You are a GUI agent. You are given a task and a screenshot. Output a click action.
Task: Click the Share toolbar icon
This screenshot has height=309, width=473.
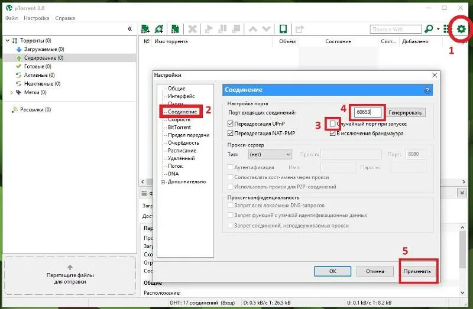pos(299,29)
